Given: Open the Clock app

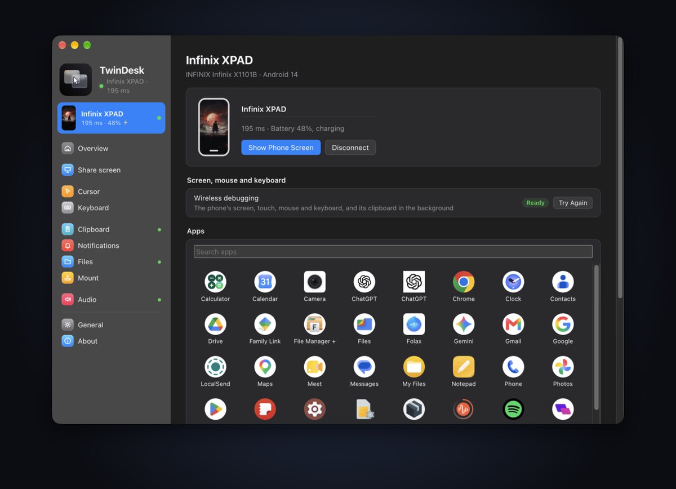Looking at the screenshot, I should coord(513,282).
